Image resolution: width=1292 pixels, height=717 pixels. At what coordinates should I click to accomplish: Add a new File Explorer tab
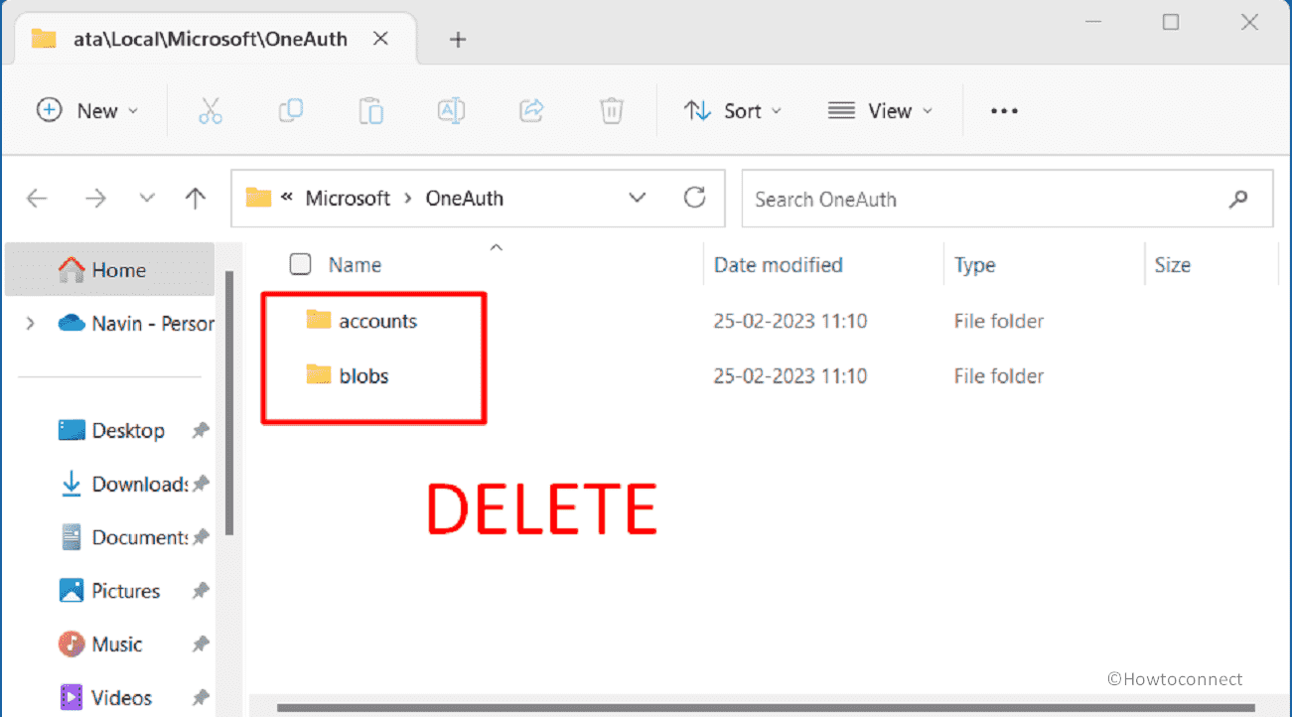[x=458, y=39]
